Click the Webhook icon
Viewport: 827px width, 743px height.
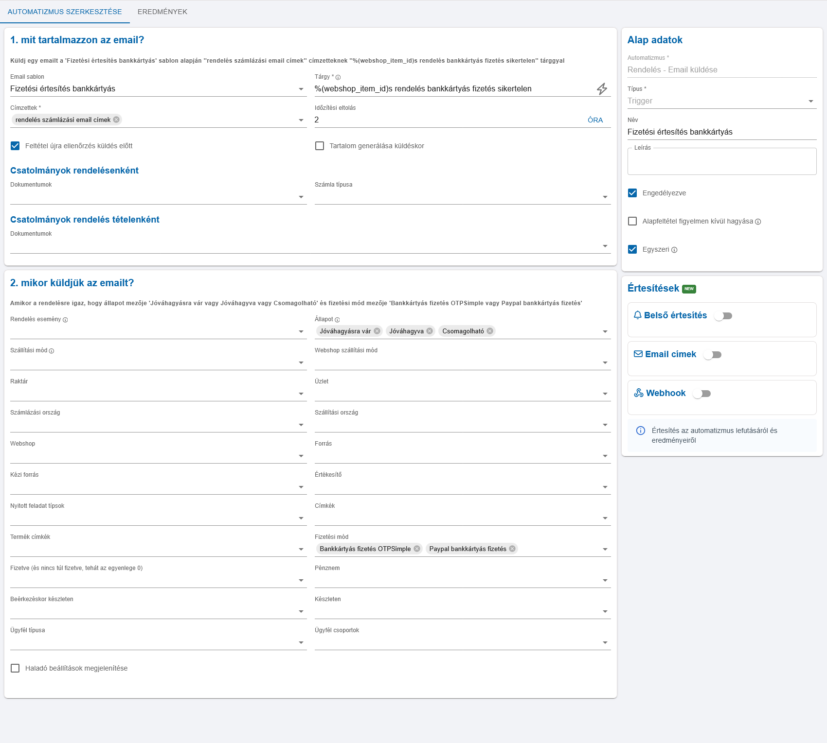tap(639, 393)
